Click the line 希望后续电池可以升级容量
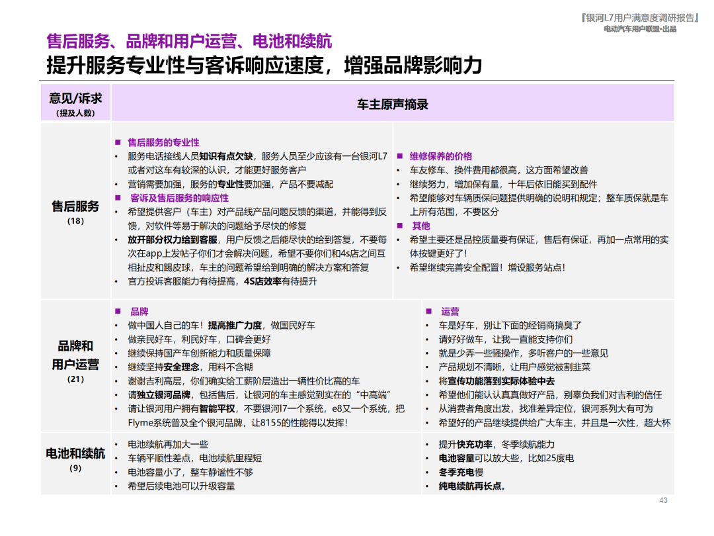The width and height of the screenshot is (714, 536). point(181,486)
